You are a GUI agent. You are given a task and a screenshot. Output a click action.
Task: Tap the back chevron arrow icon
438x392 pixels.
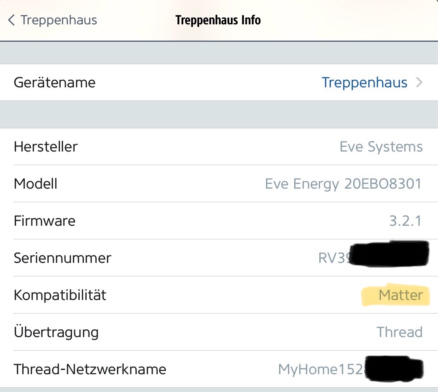[12, 20]
